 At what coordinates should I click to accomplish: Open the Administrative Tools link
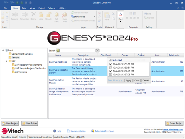104,131
